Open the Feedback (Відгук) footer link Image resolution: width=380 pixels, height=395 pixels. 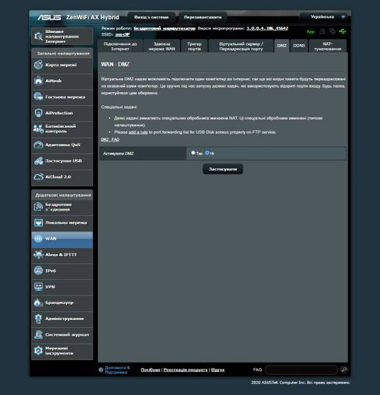218,369
